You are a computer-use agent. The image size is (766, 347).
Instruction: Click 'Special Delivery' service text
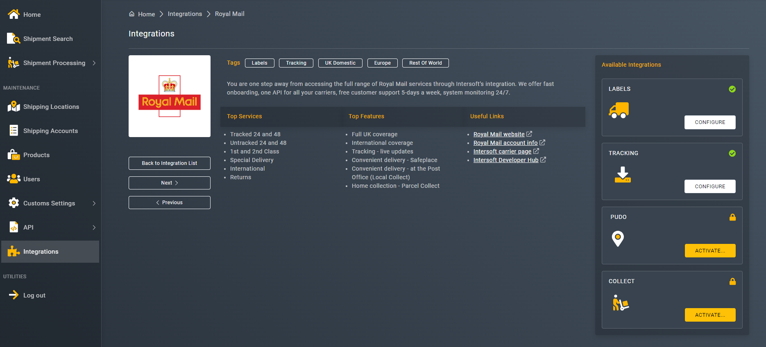click(252, 160)
